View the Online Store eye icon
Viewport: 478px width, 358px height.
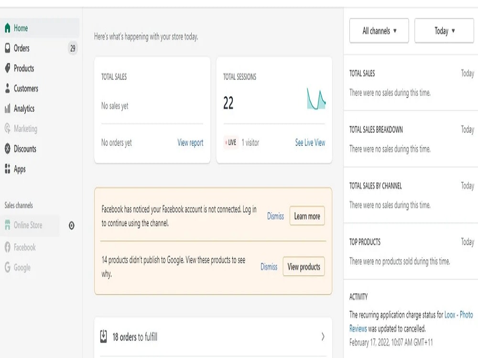[71, 226]
